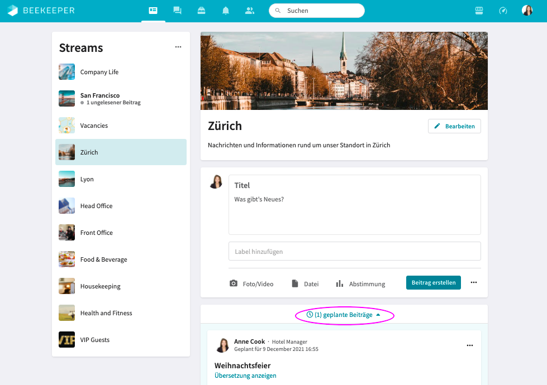Image resolution: width=547 pixels, height=385 pixels.
Task: Click Anne Cook's avatar on the post
Action: tap(222, 345)
